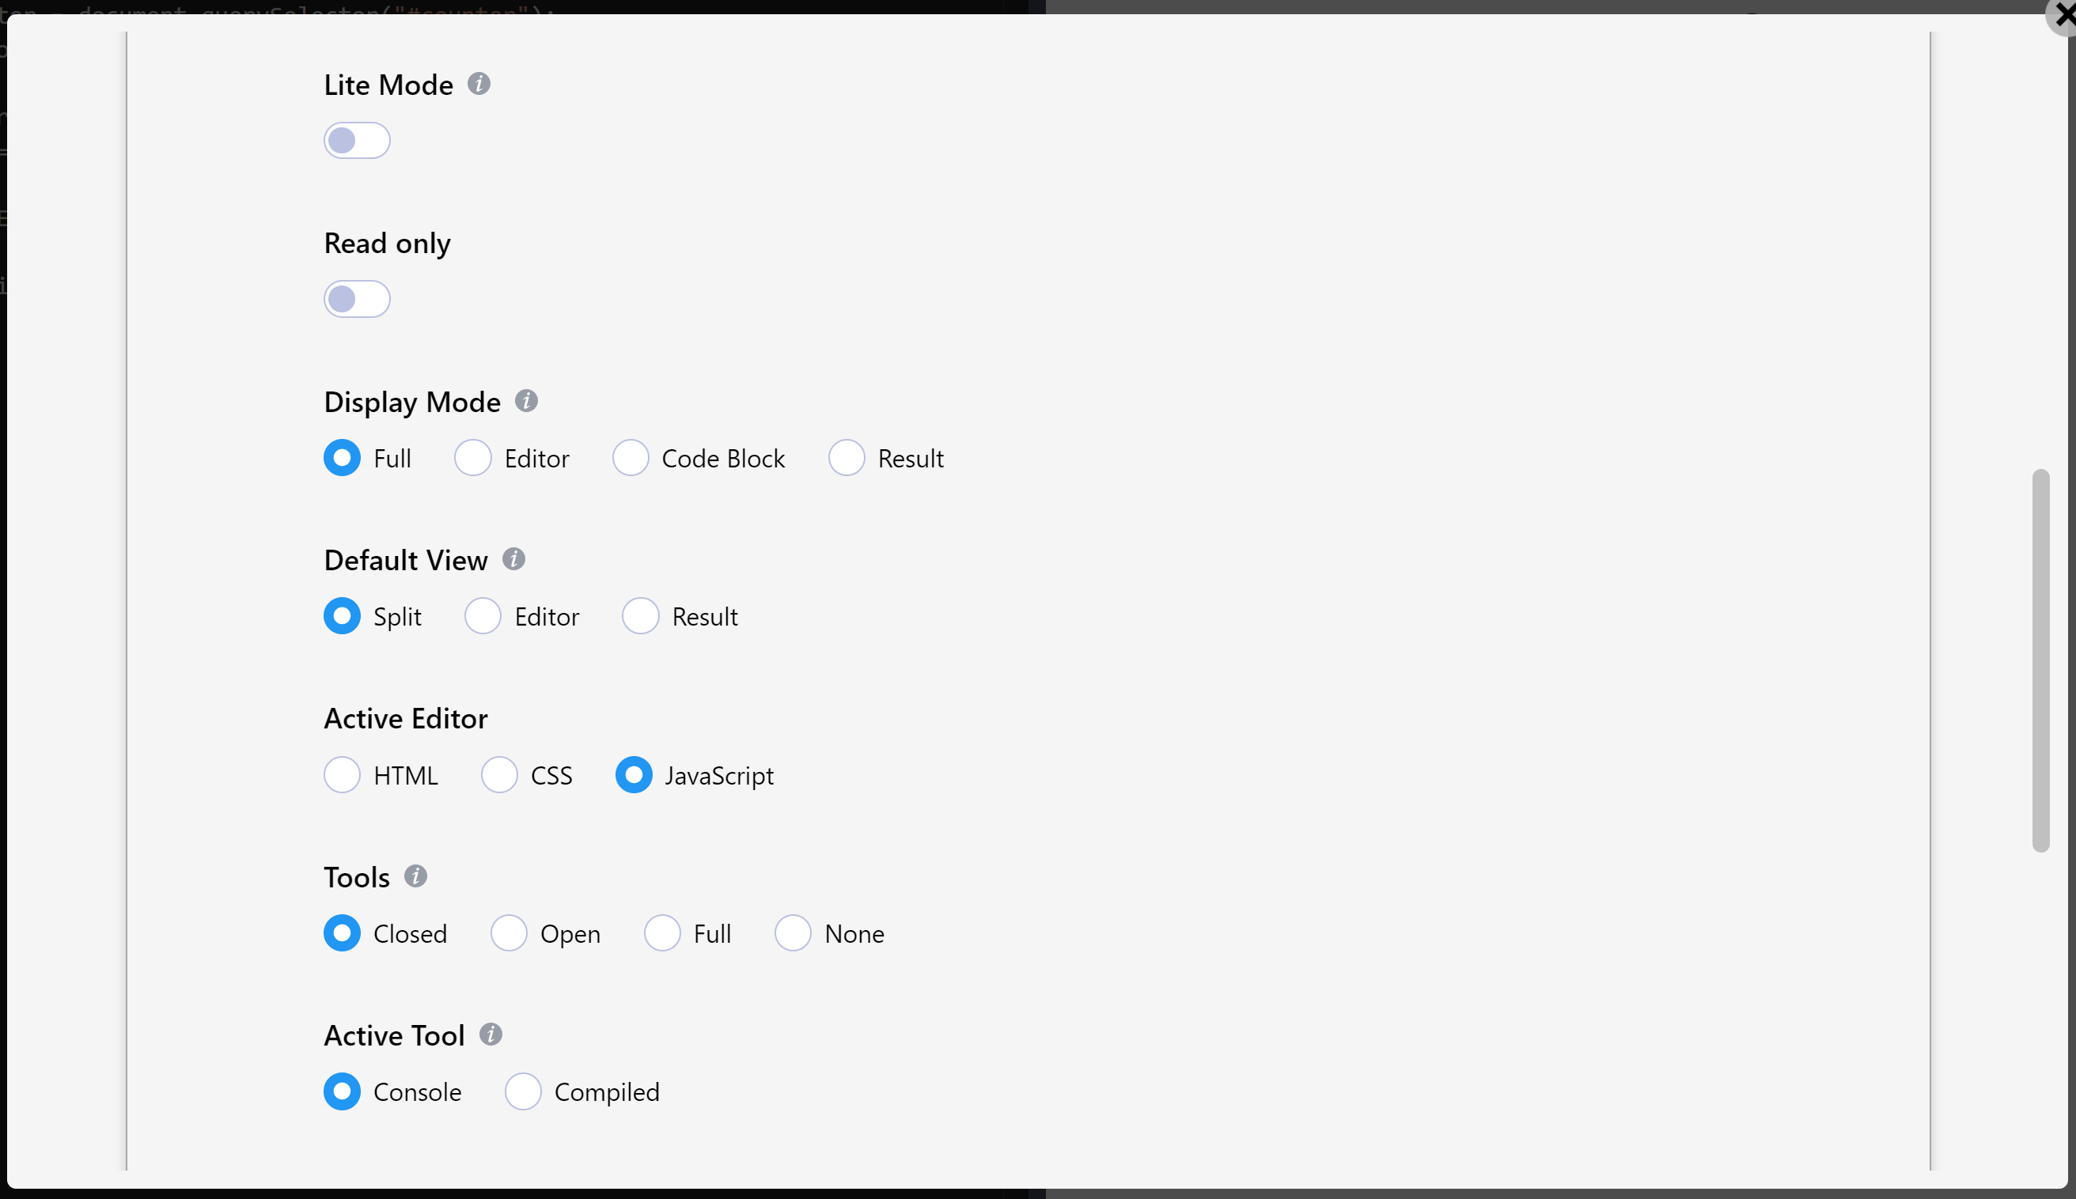Select the Compiled active tool
The height and width of the screenshot is (1199, 2076).
click(523, 1092)
